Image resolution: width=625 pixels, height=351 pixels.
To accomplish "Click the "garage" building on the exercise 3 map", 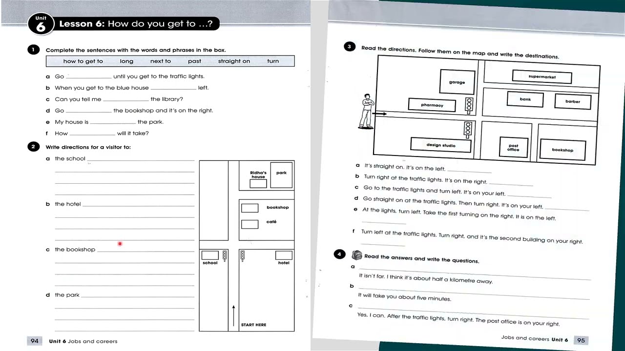I will pyautogui.click(x=457, y=81).
